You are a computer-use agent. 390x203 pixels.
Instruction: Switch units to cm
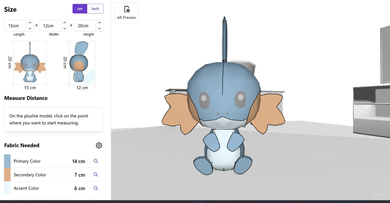[80, 9]
